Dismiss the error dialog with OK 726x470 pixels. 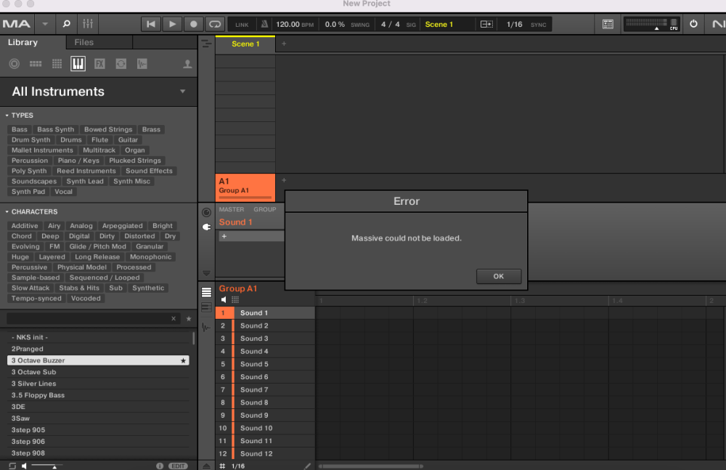coord(499,276)
